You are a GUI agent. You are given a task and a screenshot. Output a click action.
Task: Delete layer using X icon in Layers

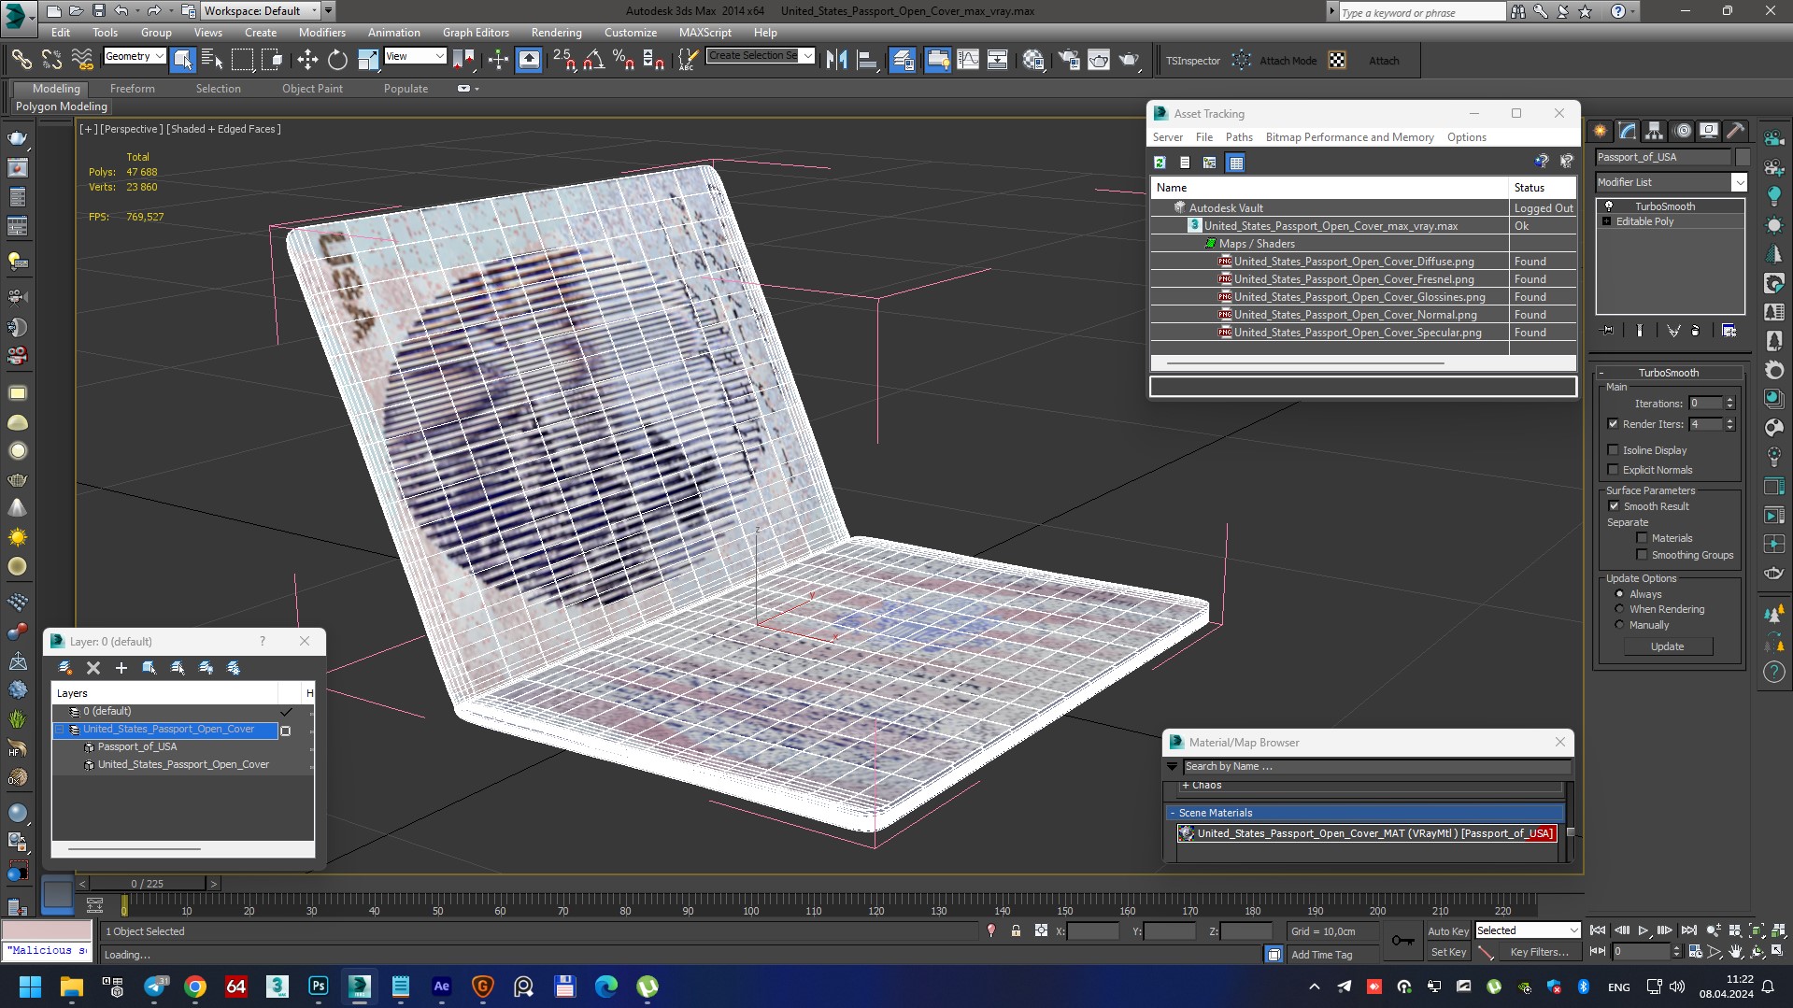tap(93, 668)
